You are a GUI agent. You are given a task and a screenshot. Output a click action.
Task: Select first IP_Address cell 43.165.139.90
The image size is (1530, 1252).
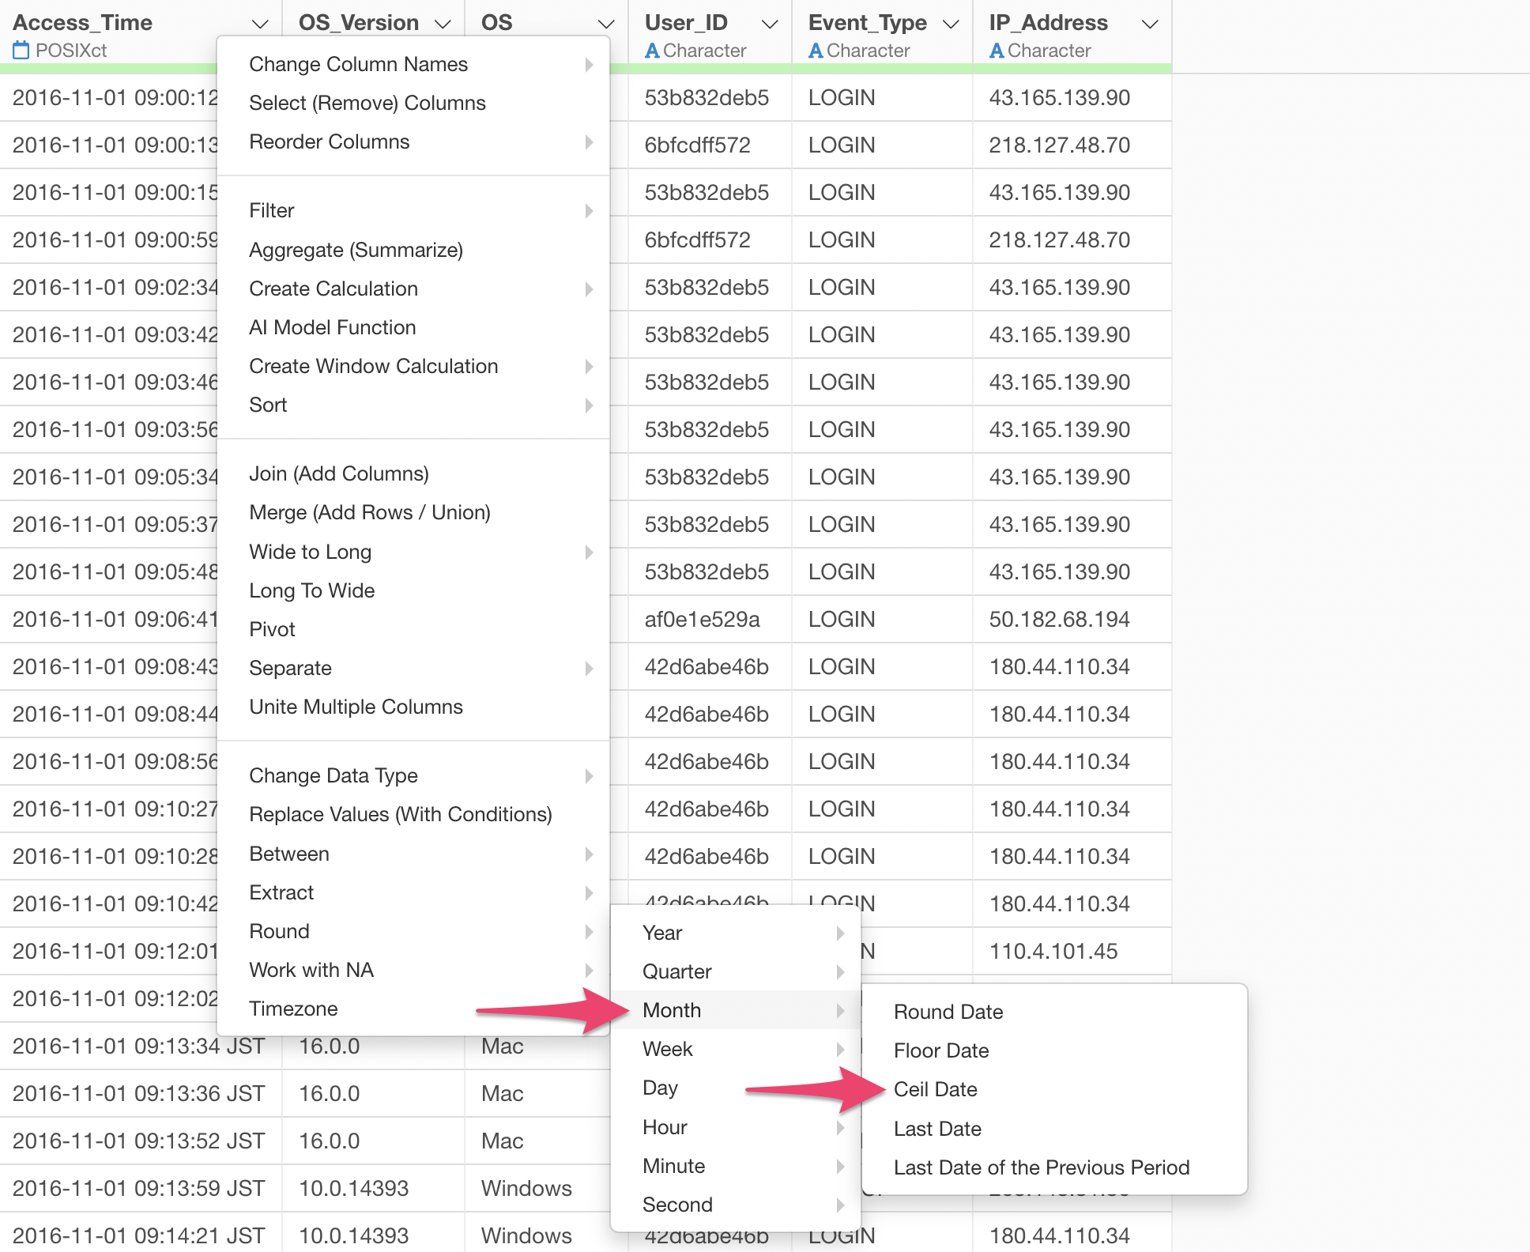click(1059, 97)
